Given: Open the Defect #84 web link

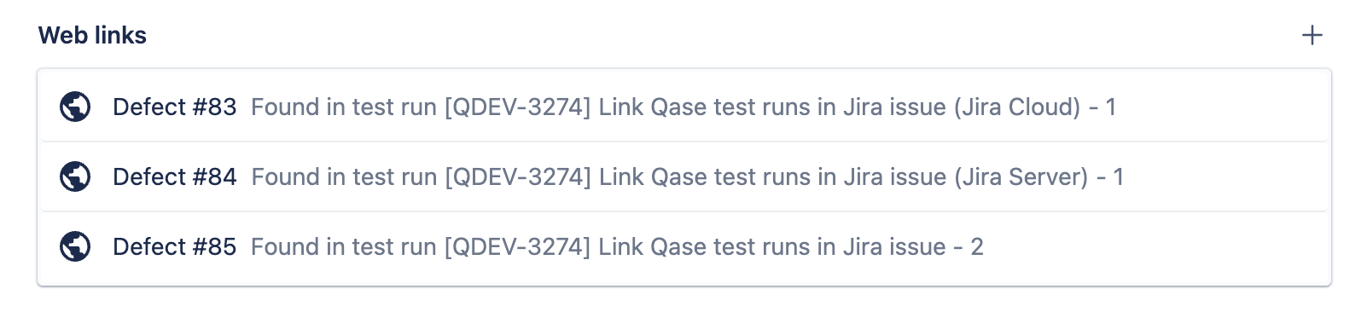Looking at the screenshot, I should click(x=175, y=176).
